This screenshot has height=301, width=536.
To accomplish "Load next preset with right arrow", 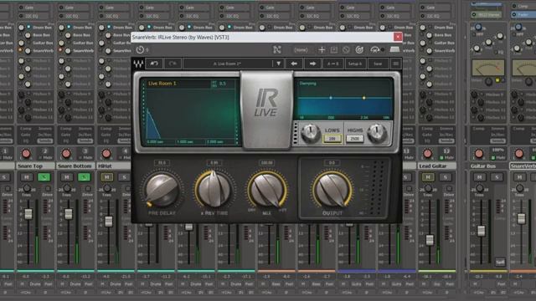I will click(312, 64).
